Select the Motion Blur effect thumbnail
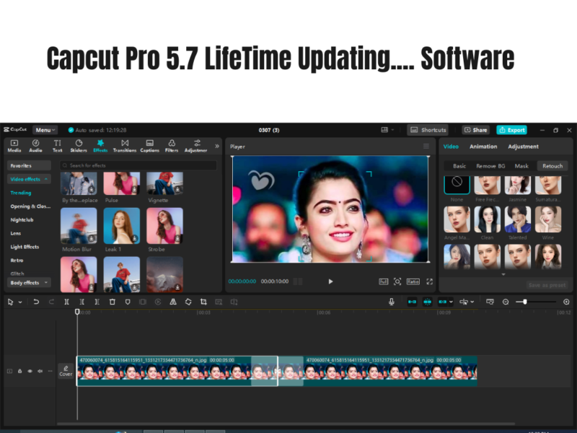 (x=79, y=226)
